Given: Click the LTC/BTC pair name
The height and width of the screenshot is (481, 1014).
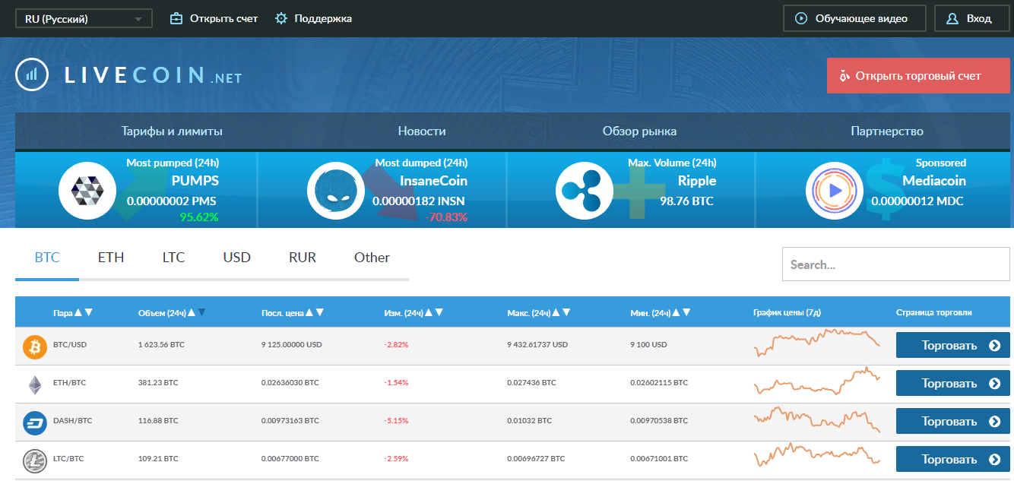Looking at the screenshot, I should point(69,458).
